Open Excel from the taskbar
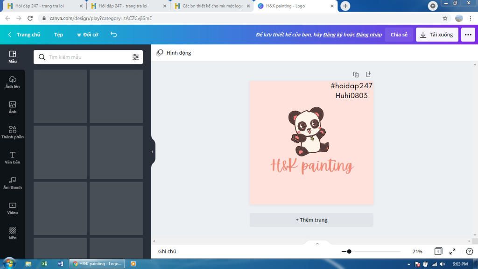This screenshot has width=478, height=269. 44,264
